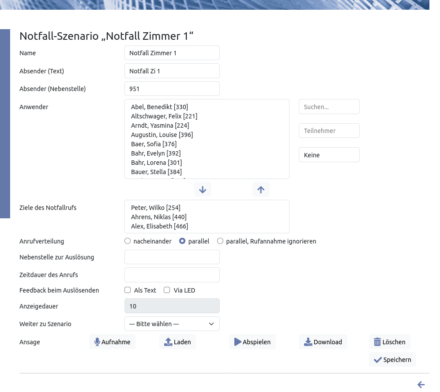Click the 'Zeitdauer des Anrufs' input field
Viewport: 440px width, 392px height.
click(x=172, y=275)
